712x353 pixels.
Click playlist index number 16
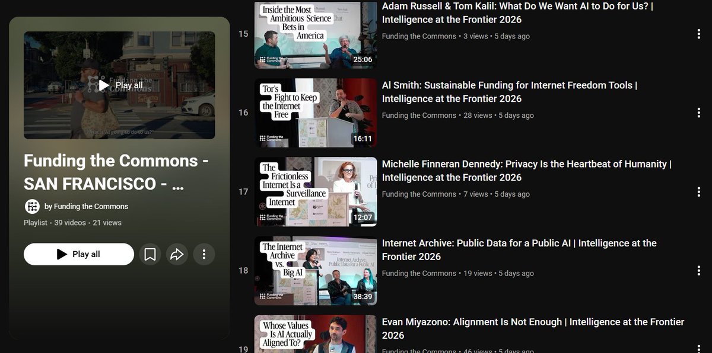click(x=243, y=113)
